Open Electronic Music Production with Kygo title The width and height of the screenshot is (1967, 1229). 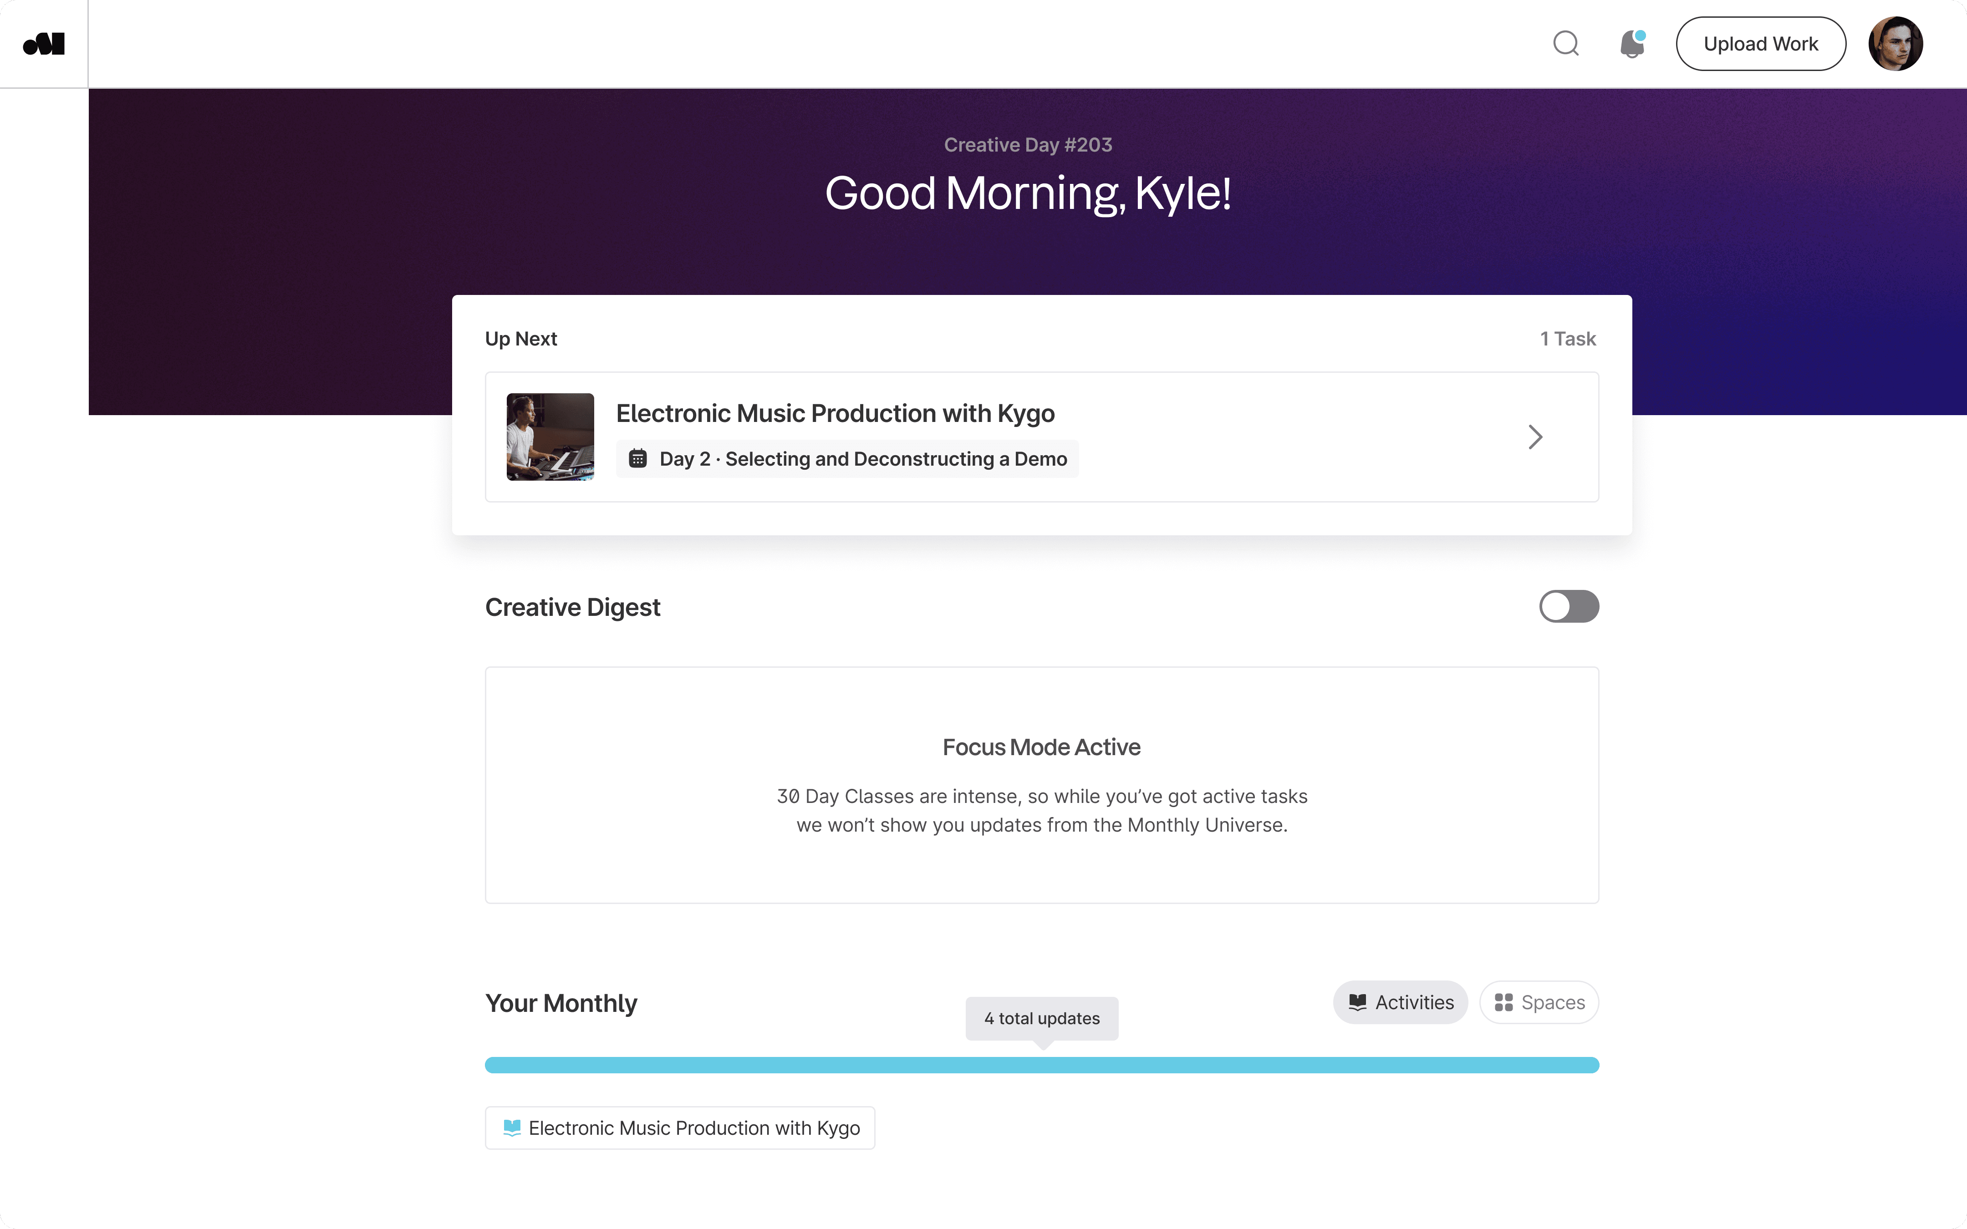tap(835, 413)
